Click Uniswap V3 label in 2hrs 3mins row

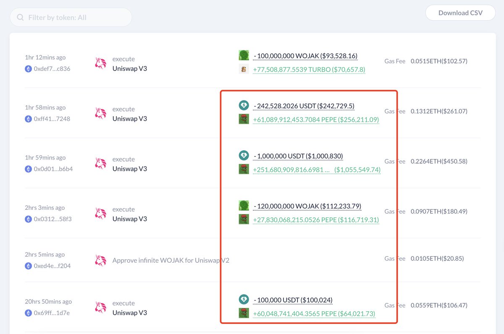pos(130,219)
